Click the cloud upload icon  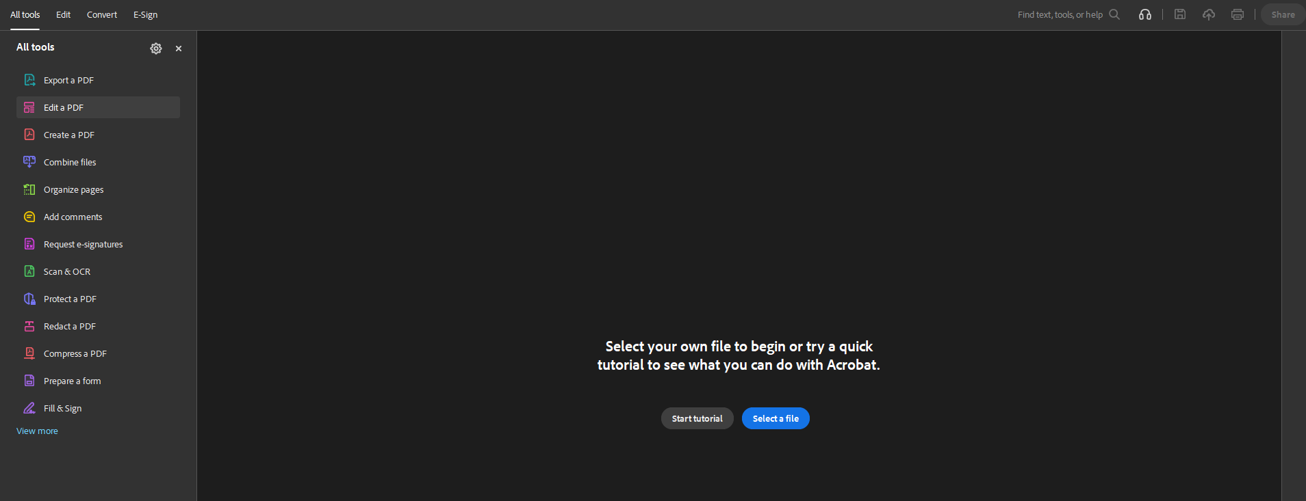point(1209,14)
